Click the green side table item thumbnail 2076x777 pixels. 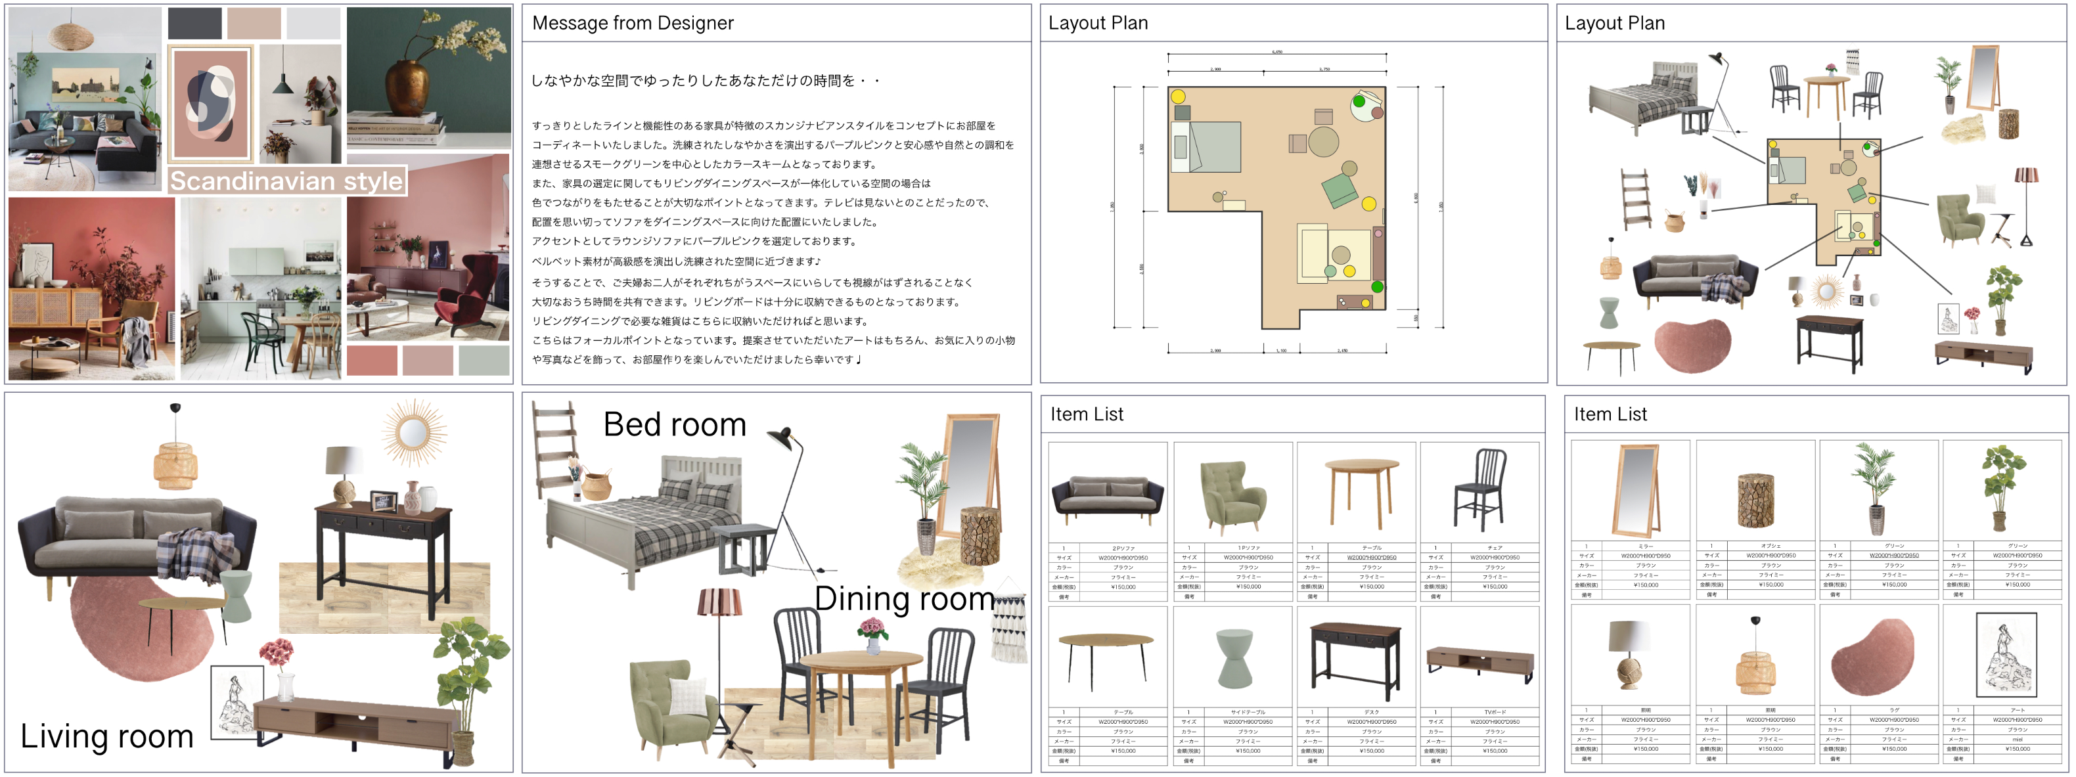[x=1233, y=659]
